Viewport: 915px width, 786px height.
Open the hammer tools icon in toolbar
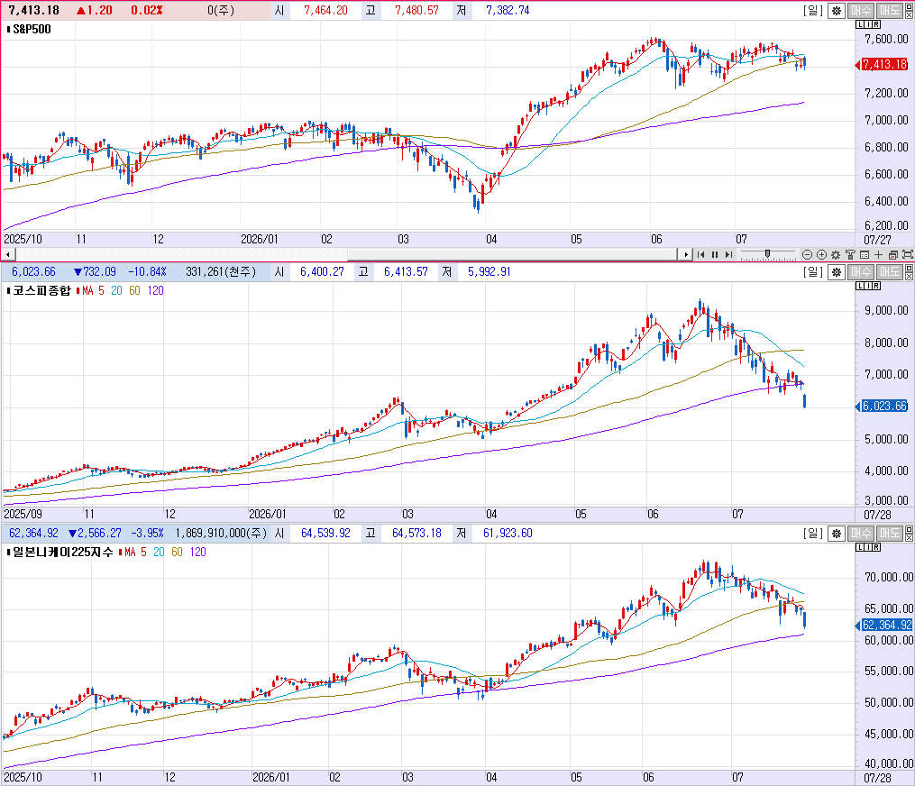point(850,254)
